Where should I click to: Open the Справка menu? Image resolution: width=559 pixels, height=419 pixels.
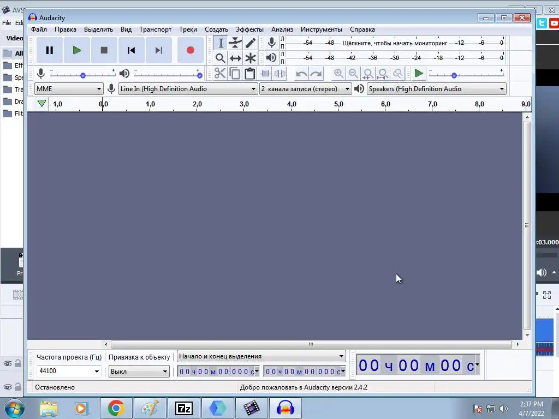click(x=362, y=29)
